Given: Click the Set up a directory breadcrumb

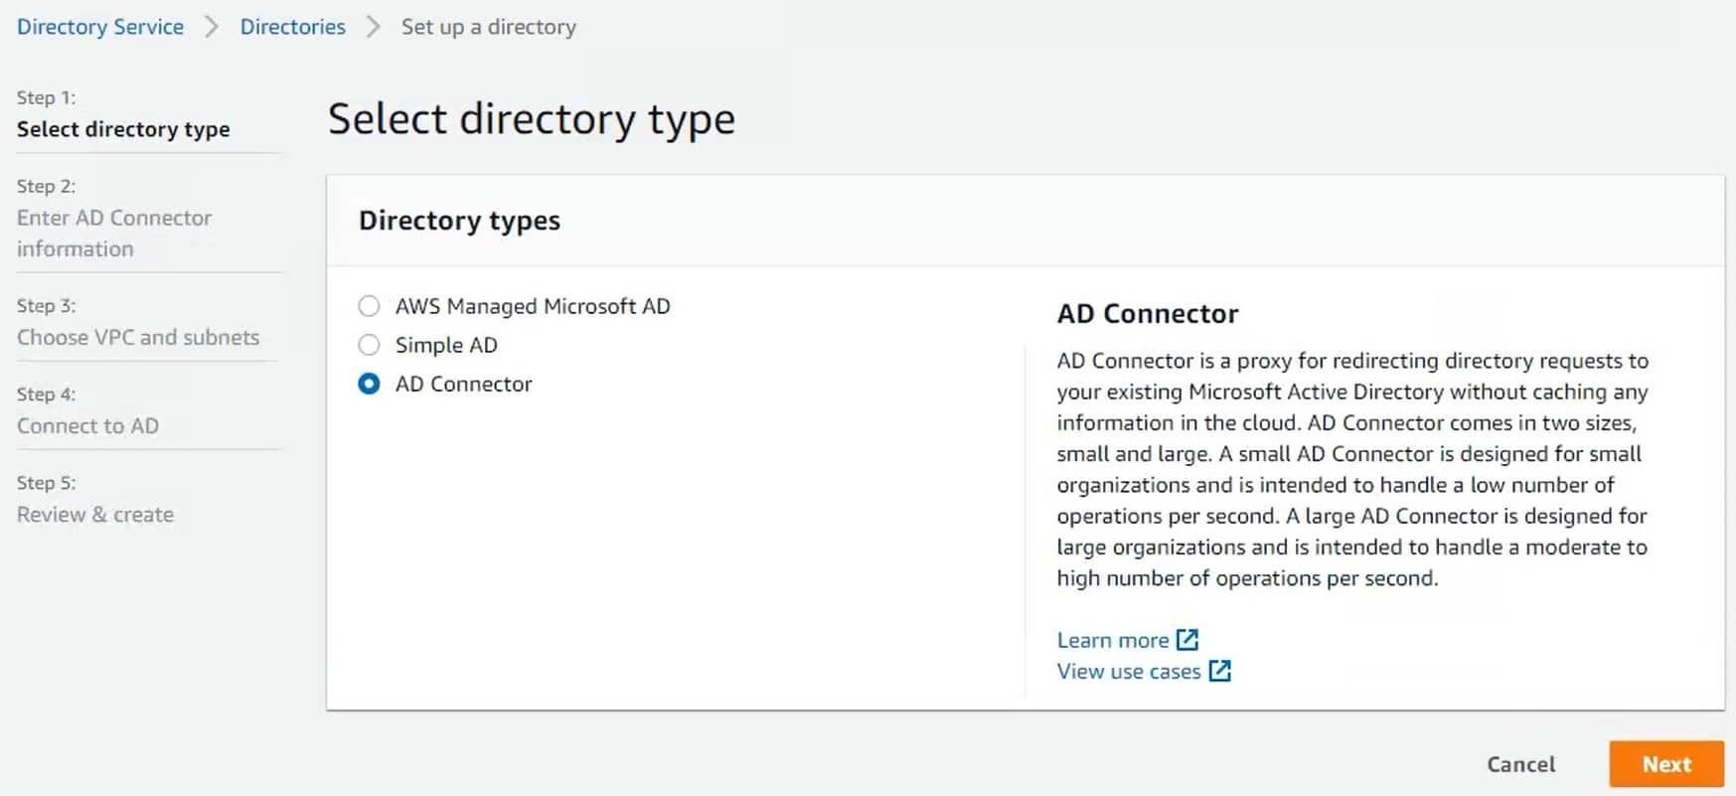Looking at the screenshot, I should click(488, 27).
